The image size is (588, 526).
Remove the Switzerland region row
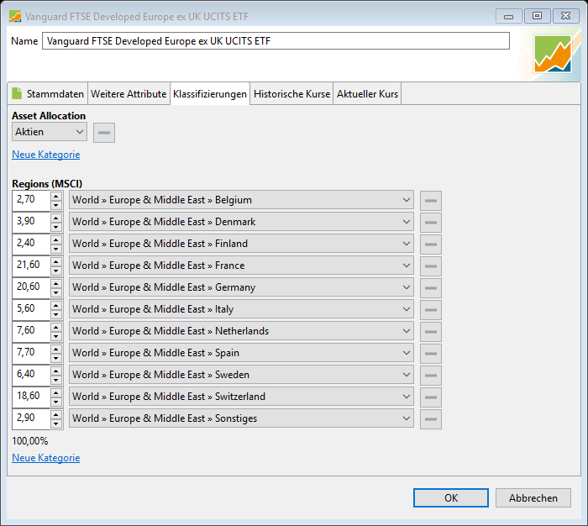click(430, 397)
